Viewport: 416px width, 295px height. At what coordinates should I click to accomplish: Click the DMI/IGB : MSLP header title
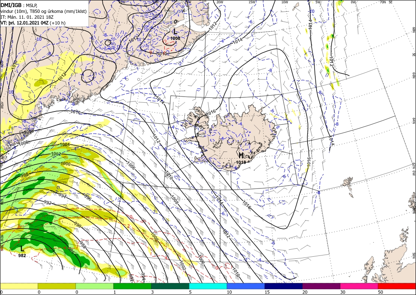[x=20, y=5]
